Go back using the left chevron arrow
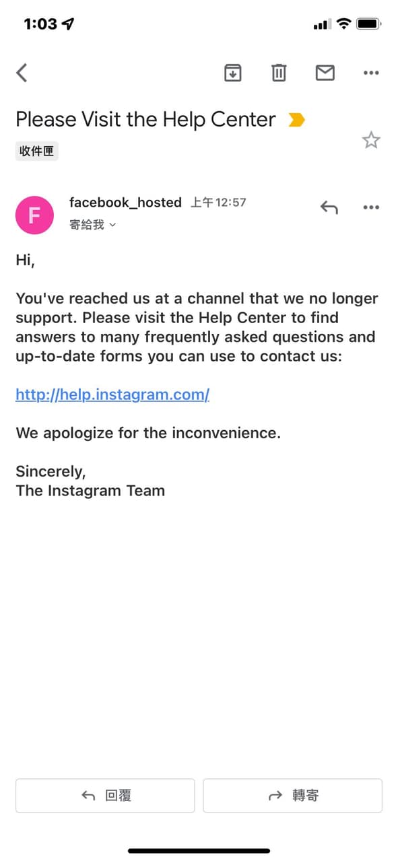Viewport: 398px width, 861px height. click(x=22, y=72)
